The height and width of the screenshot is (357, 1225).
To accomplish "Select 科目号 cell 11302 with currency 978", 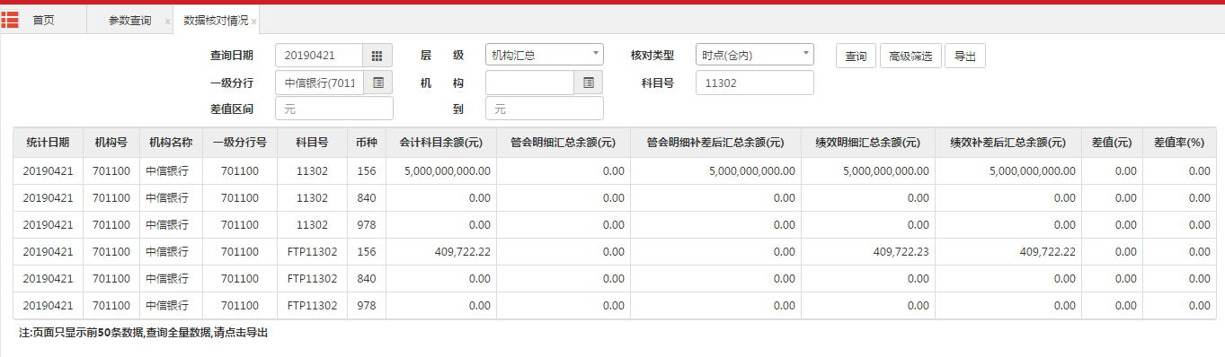I will pos(312,225).
